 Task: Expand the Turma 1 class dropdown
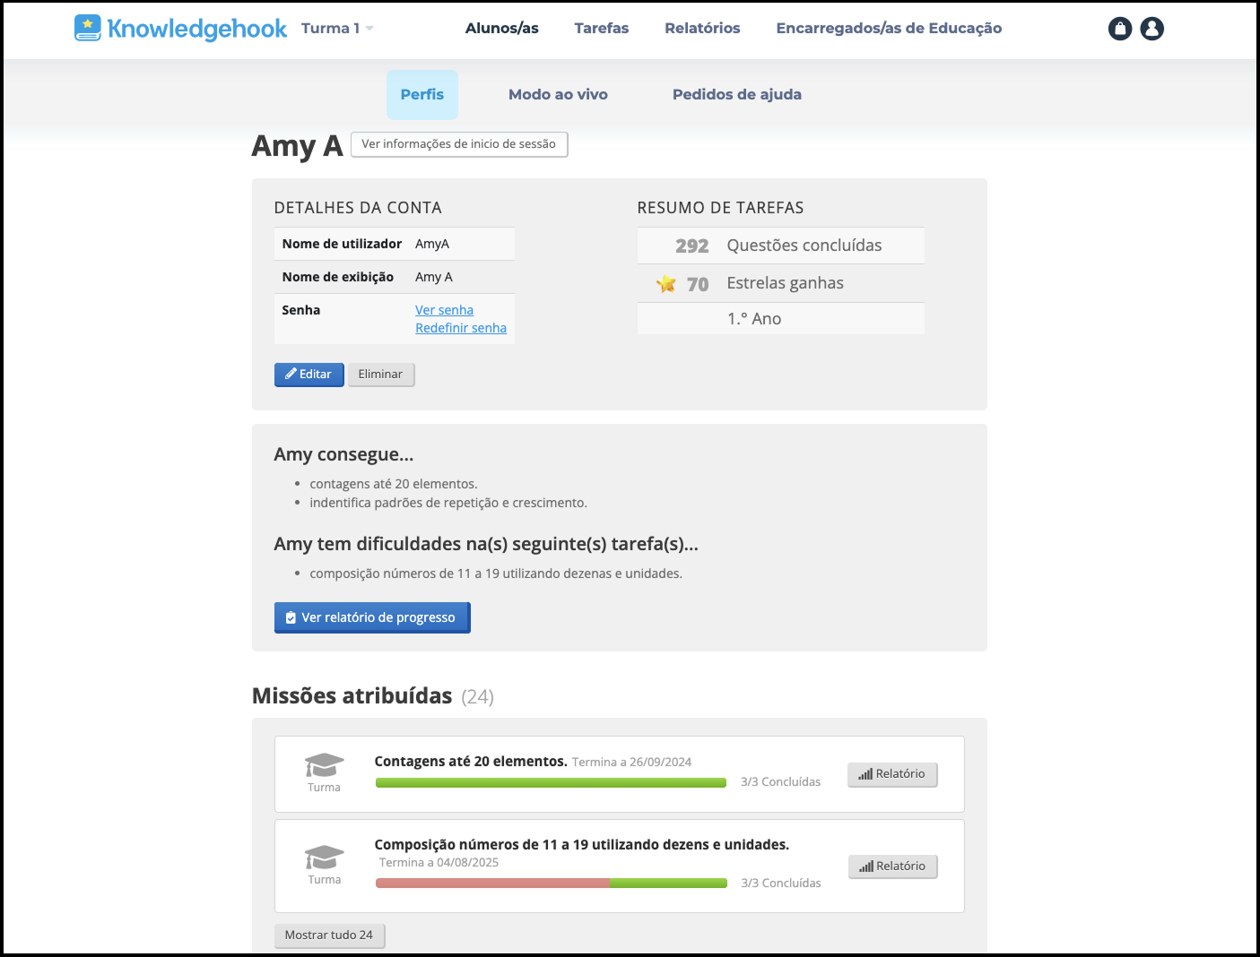click(337, 29)
